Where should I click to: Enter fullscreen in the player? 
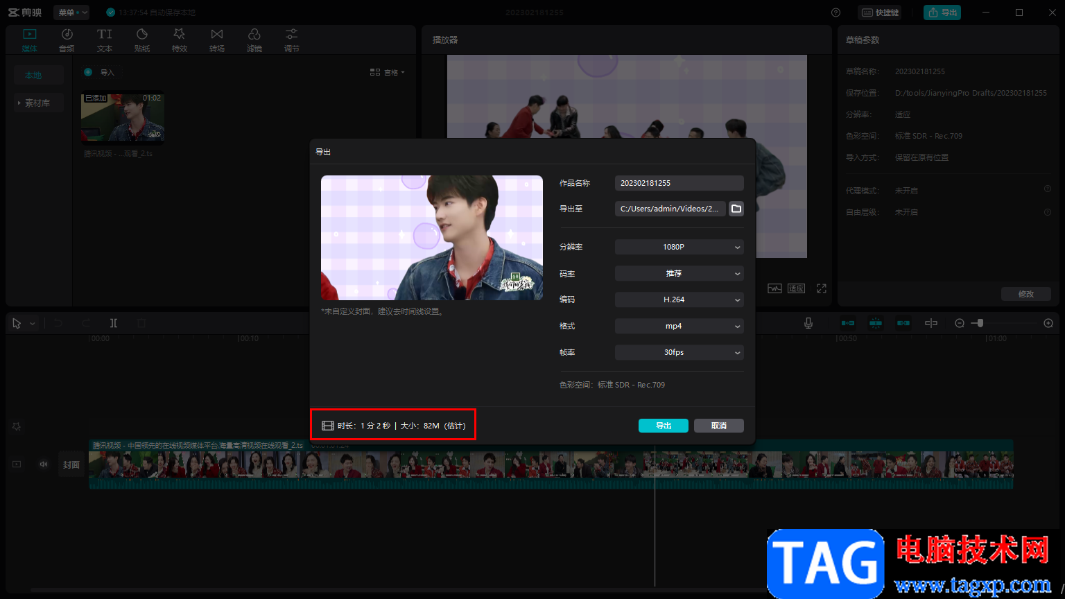pos(822,288)
